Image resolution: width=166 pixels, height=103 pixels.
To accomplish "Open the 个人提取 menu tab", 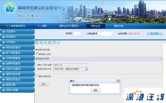I will (42, 26).
